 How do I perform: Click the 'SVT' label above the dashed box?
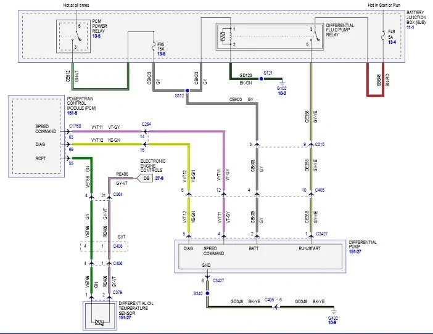pos(122,237)
